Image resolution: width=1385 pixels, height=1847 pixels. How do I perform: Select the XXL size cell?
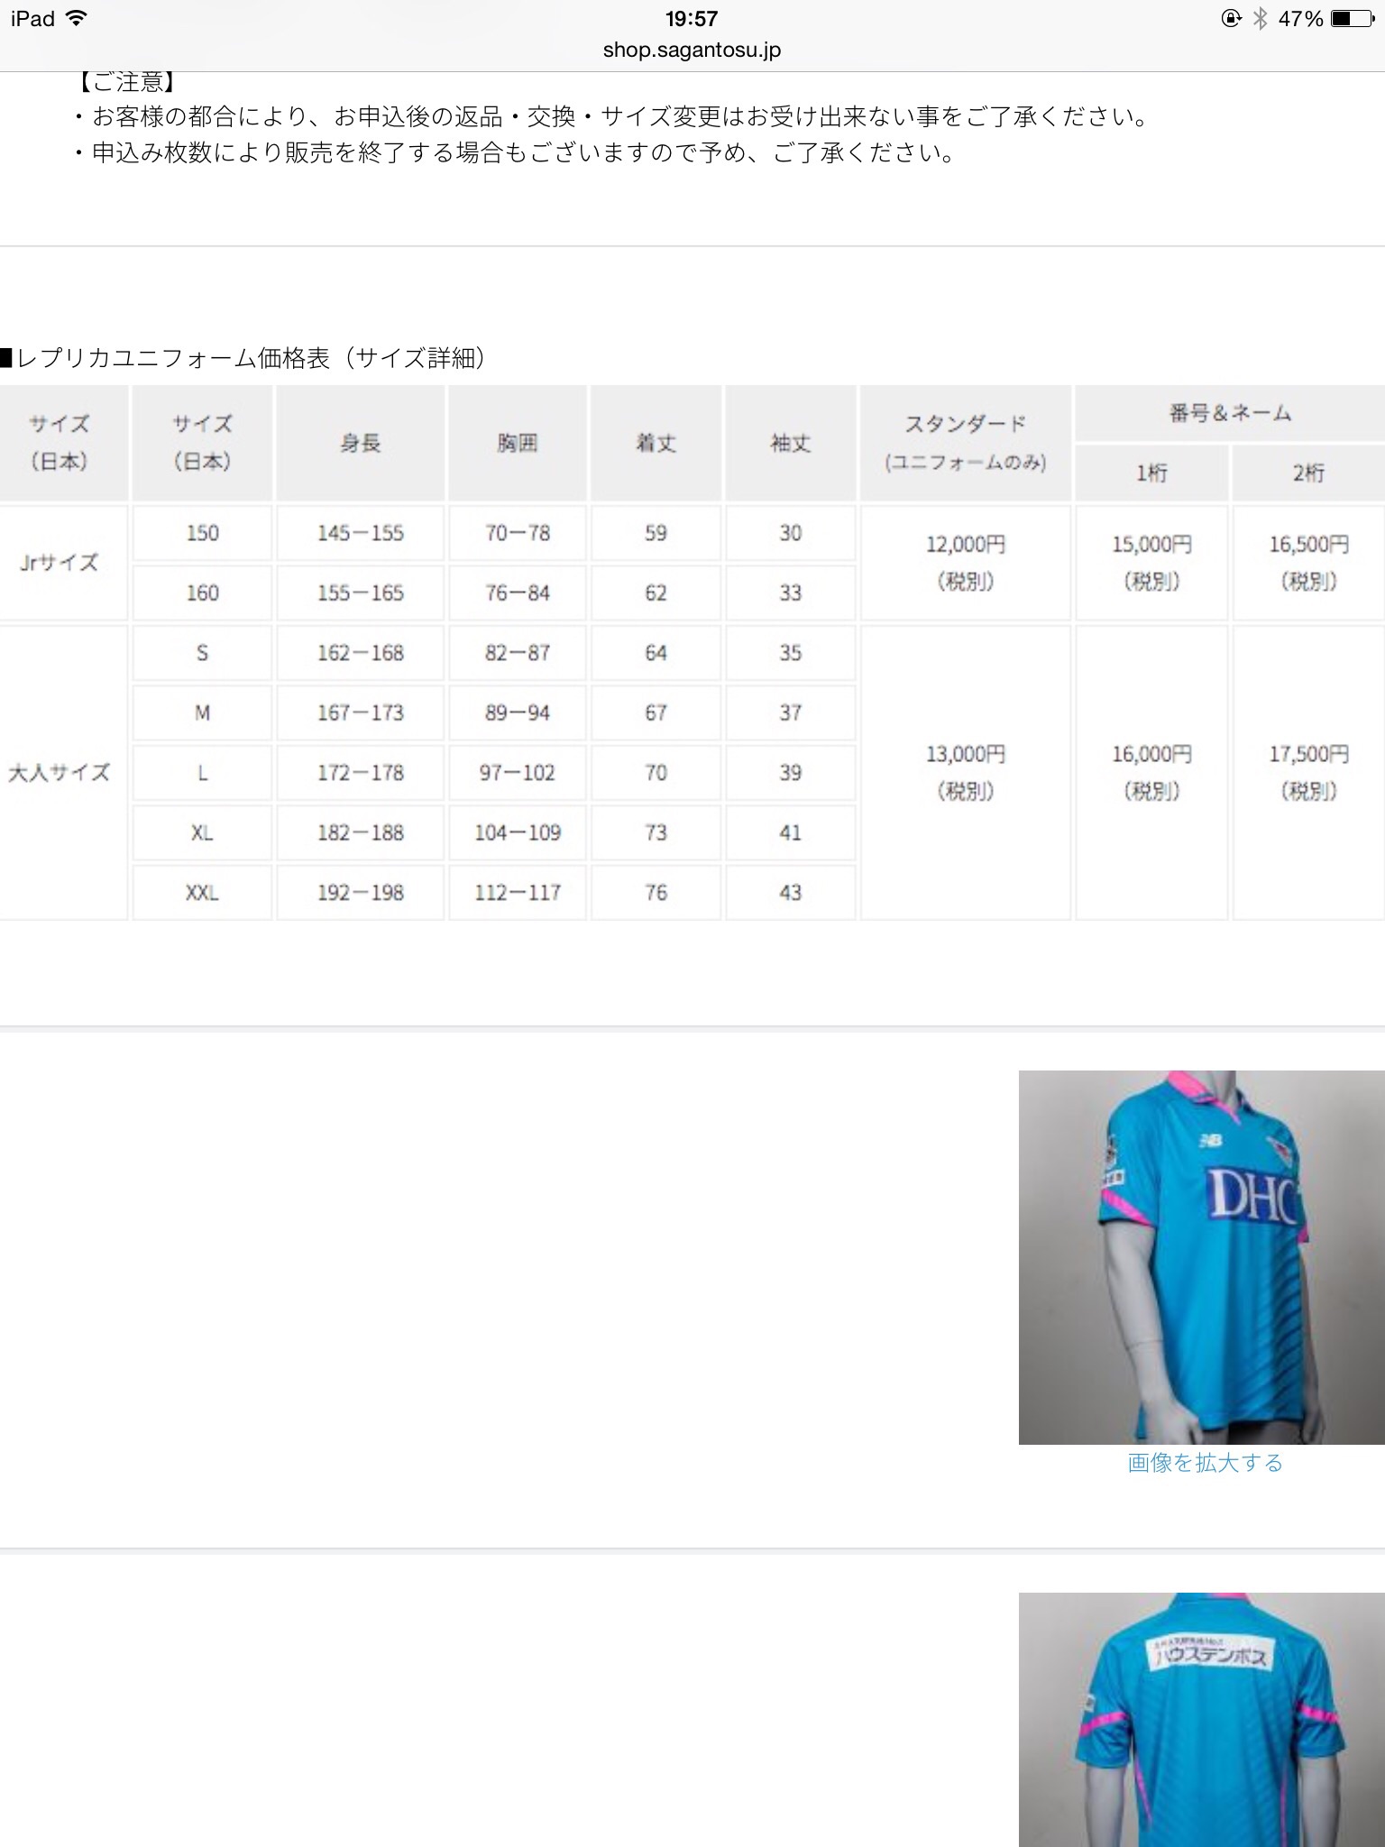point(202,893)
